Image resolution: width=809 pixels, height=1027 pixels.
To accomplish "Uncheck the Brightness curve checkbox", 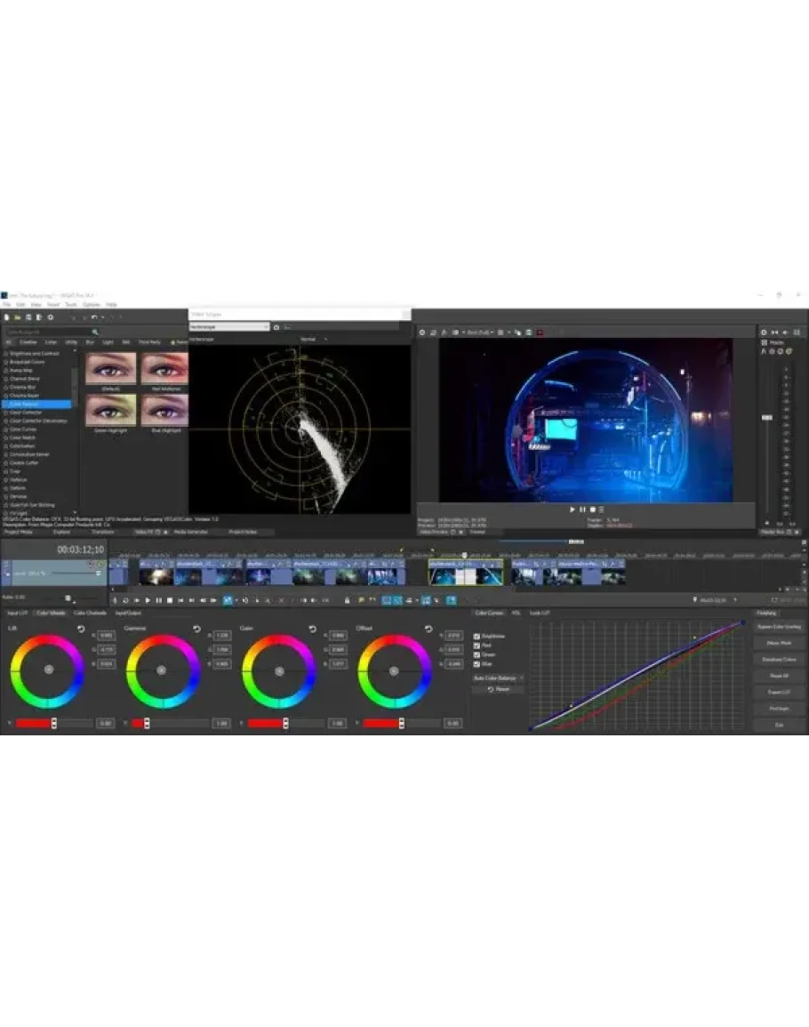I will [477, 637].
